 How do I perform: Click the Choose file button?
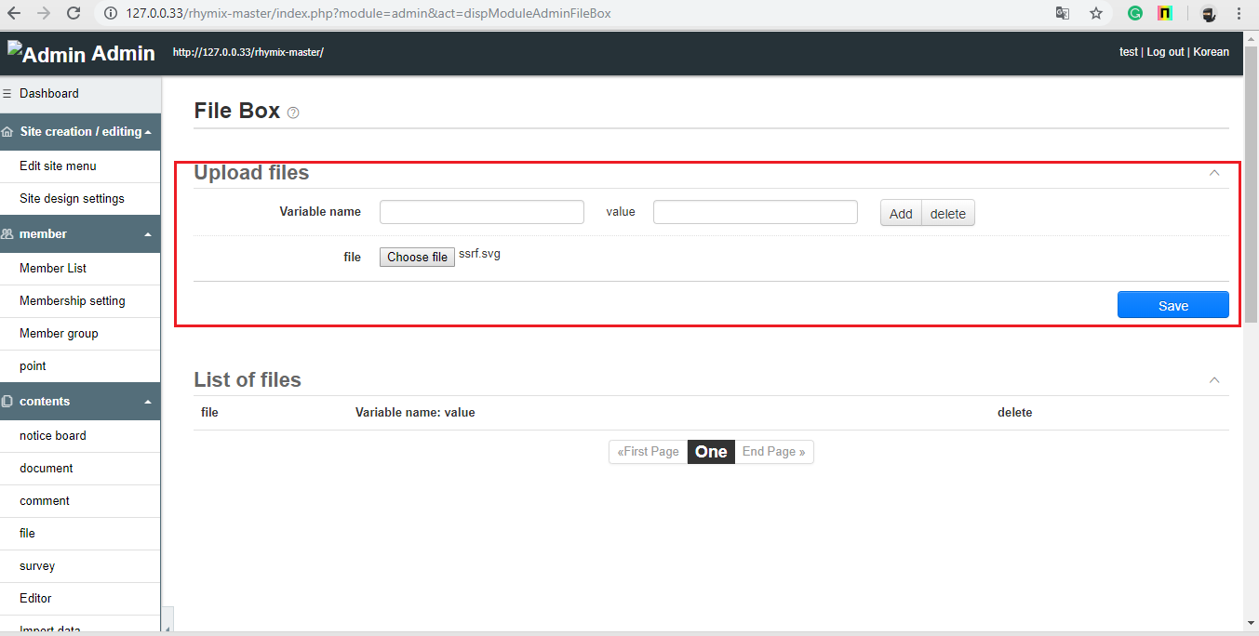[x=417, y=257]
